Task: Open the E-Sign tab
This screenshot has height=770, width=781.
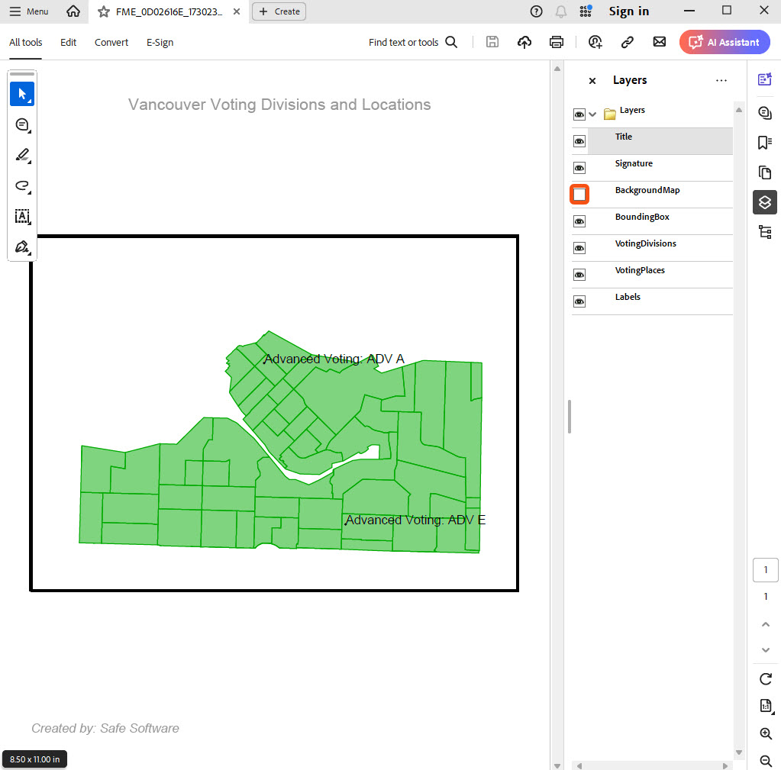Action: [x=160, y=43]
